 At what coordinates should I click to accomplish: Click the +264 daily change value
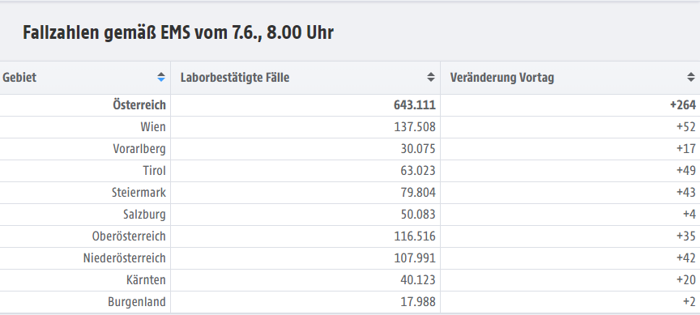coord(683,104)
